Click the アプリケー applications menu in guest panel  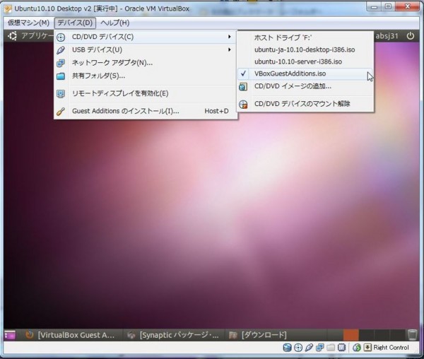[x=37, y=36]
